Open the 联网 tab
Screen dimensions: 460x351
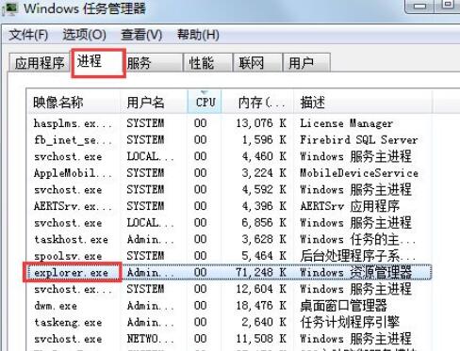(x=257, y=63)
